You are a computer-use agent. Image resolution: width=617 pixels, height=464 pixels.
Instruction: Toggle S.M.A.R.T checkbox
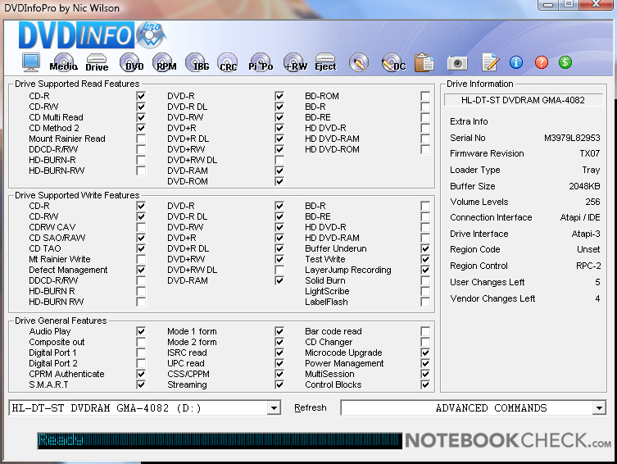pyautogui.click(x=141, y=384)
